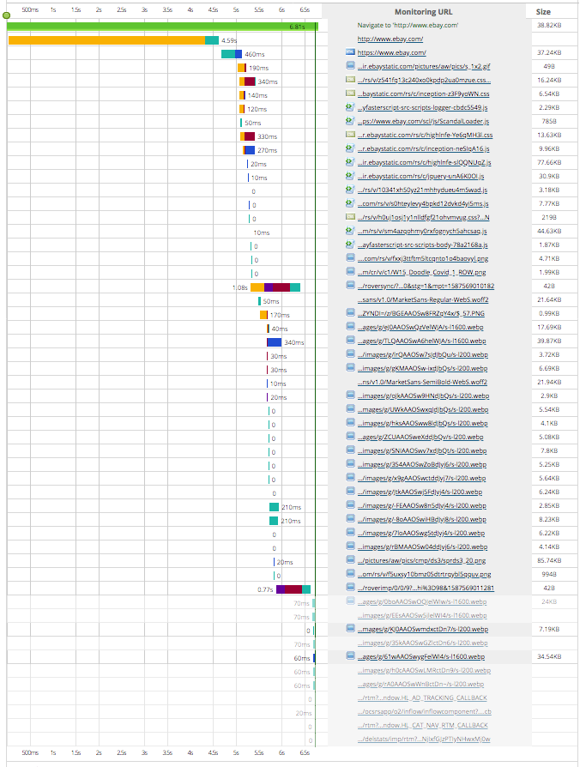Viewport: 586px width, 767px height.
Task: Open the 10341xh50yz21mhhydueu4m5wad.js link
Action: [x=422, y=190]
